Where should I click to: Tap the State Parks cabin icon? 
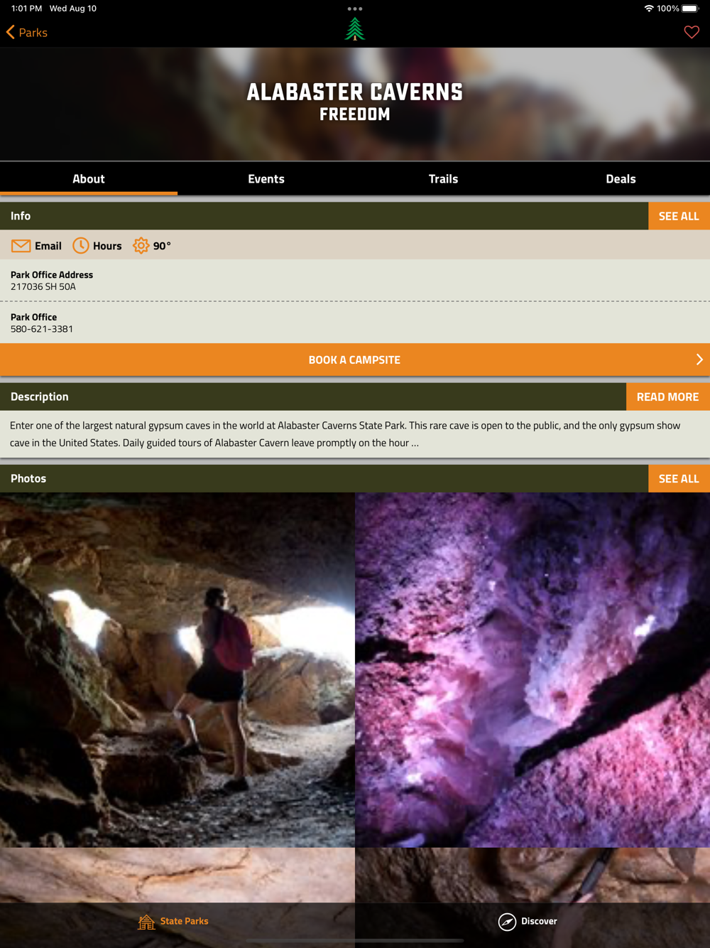click(x=146, y=922)
